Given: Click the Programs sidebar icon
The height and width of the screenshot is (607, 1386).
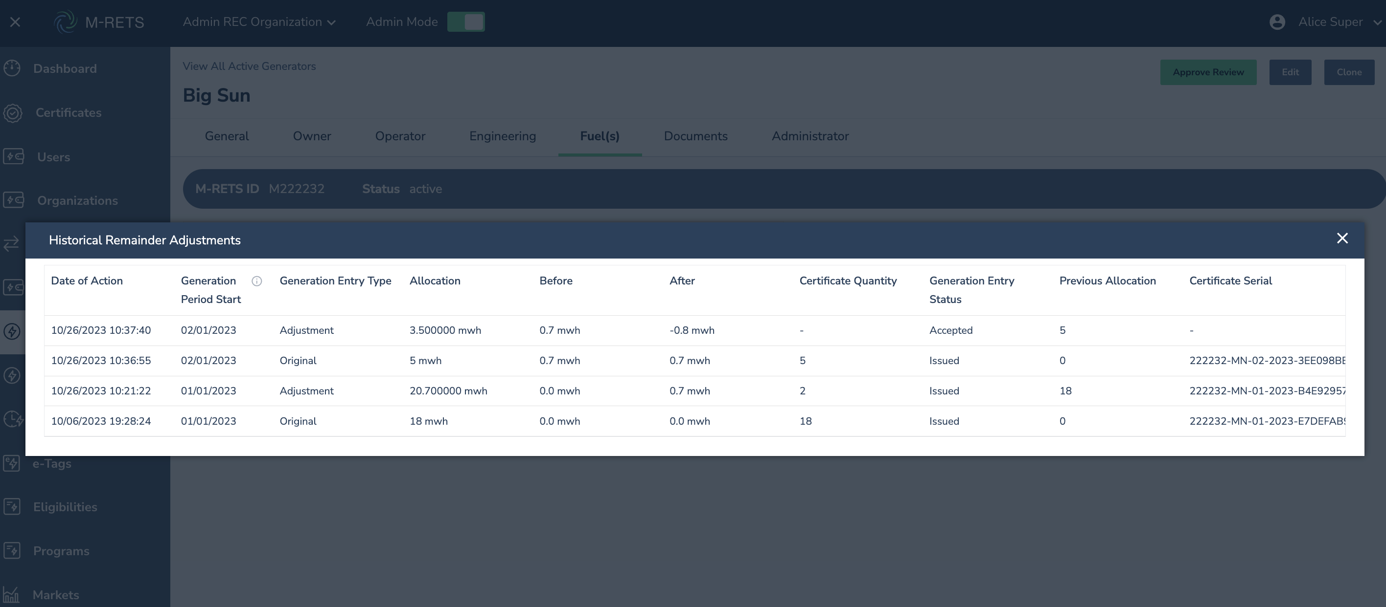Looking at the screenshot, I should tap(12, 551).
